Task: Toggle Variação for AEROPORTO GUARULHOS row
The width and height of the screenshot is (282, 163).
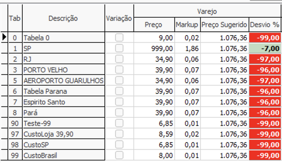Action: [x=119, y=81]
